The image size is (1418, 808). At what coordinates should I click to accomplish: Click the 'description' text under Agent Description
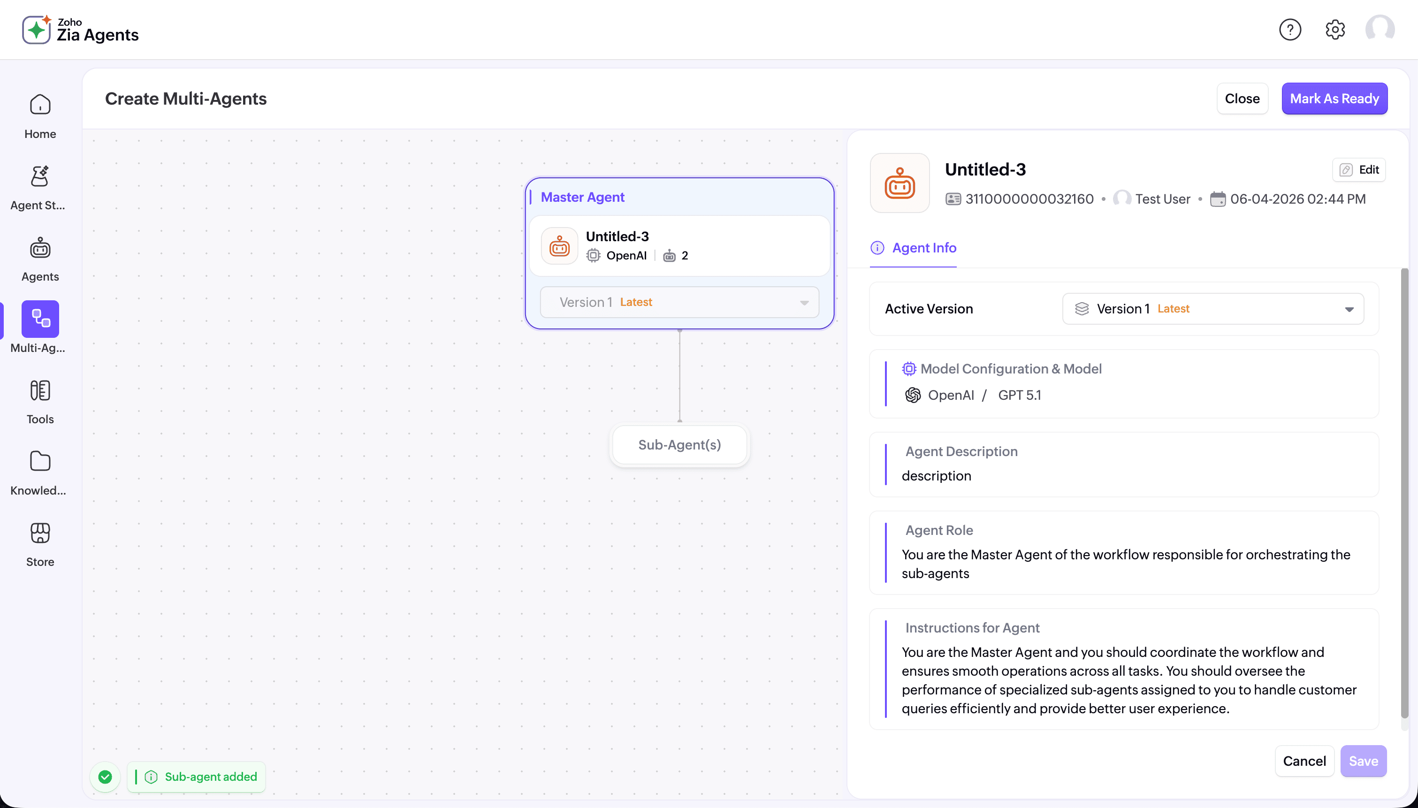936,476
